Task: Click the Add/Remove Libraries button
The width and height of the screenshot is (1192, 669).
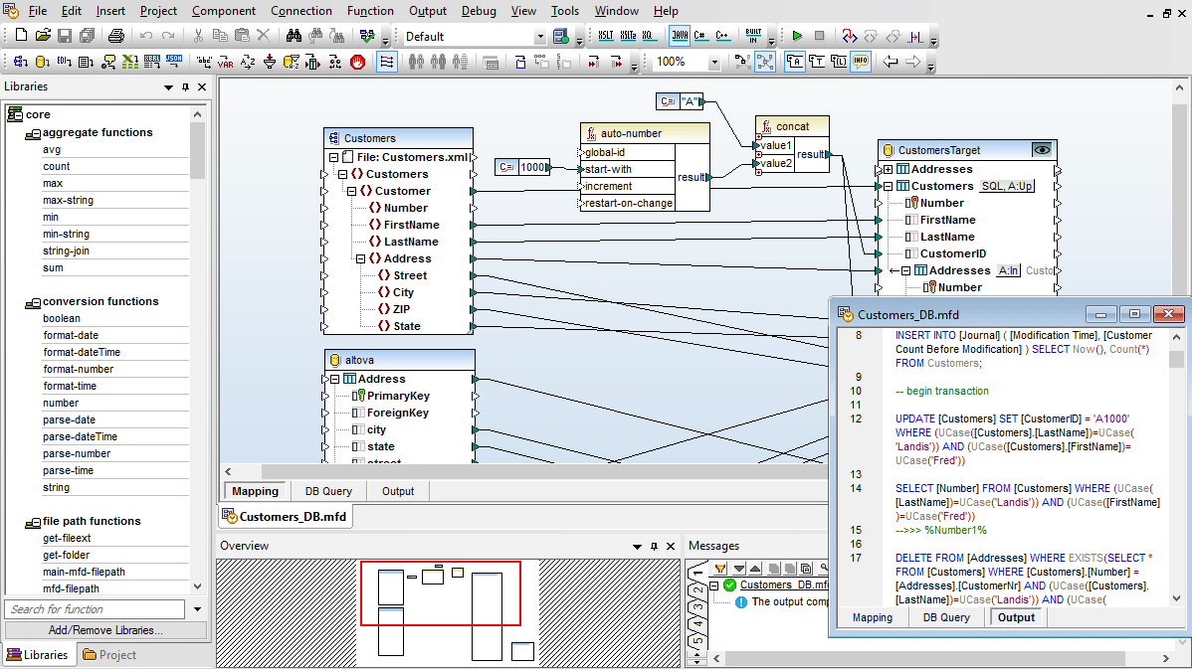Action: pyautogui.click(x=105, y=630)
